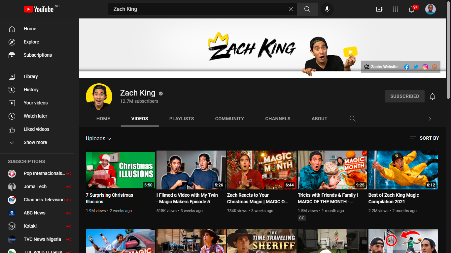The height and width of the screenshot is (253, 451).
Task: Open the hamburger guide menu
Action: 12,9
